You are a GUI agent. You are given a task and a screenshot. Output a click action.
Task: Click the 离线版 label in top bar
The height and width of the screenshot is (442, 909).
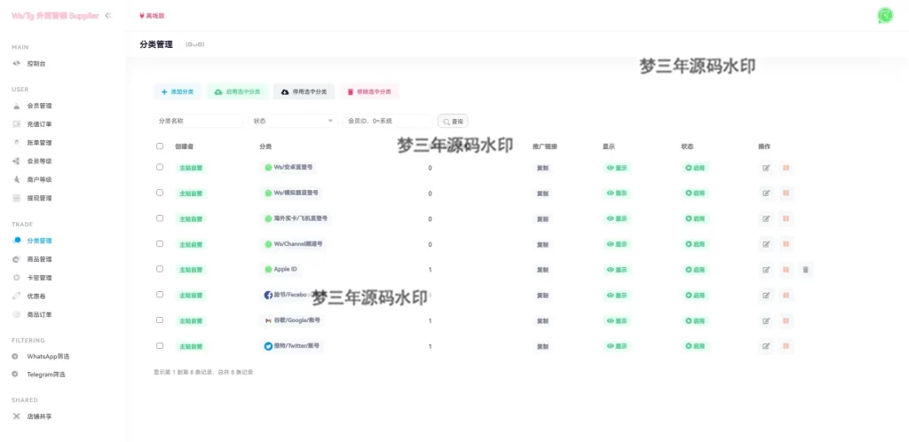[152, 16]
